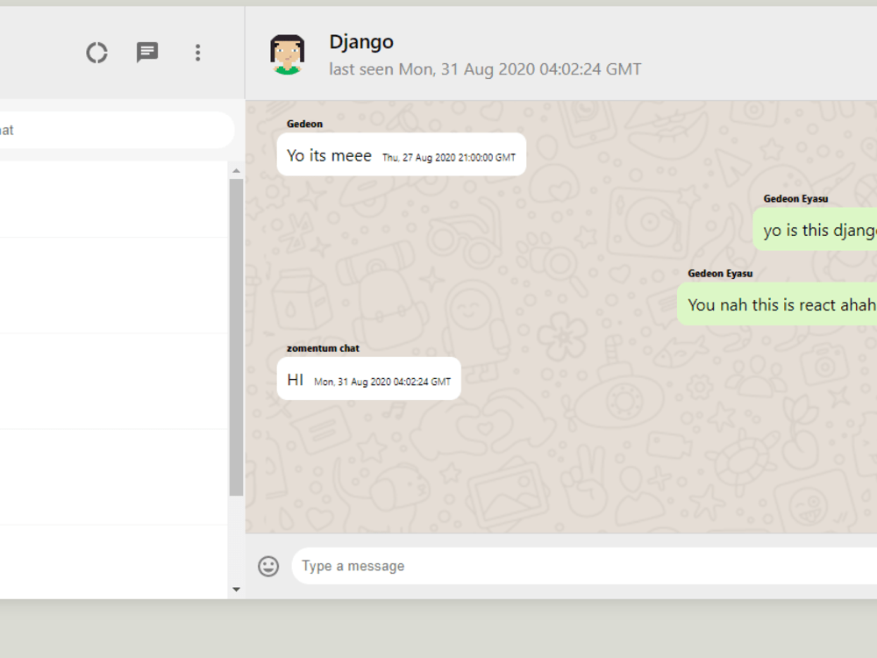Click the Thu, 27 Aug 2020 timestamp
Screen dimensions: 877x658
(x=448, y=158)
